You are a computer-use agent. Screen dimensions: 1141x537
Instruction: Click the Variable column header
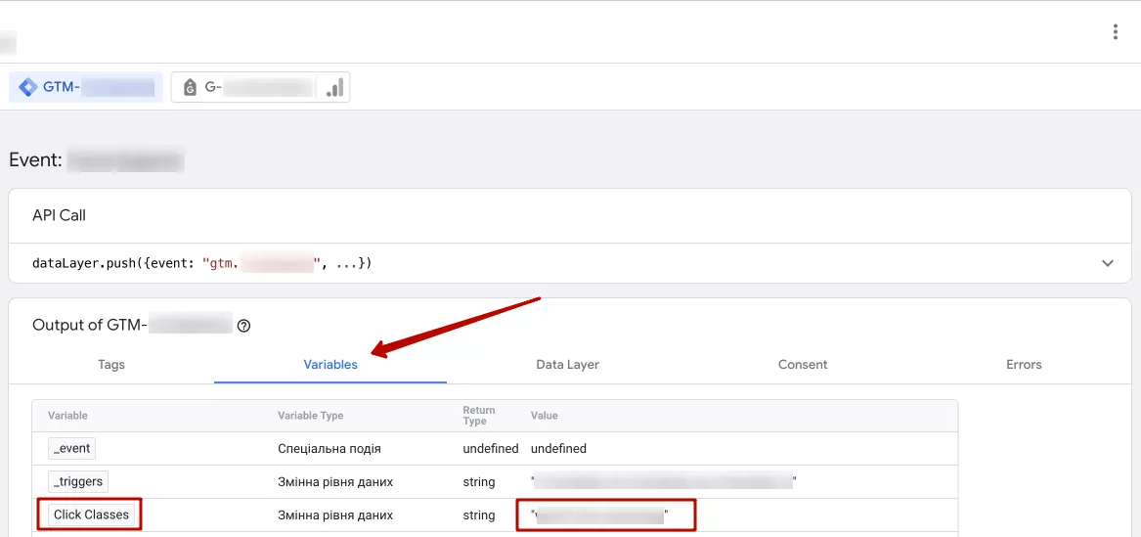[67, 416]
